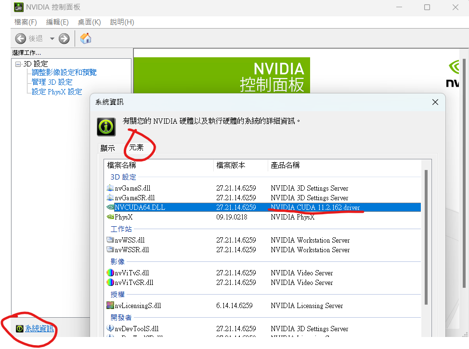Viewport: 469px width, 349px height.
Task: Click NVIDIA PhysX product name
Action: click(293, 217)
